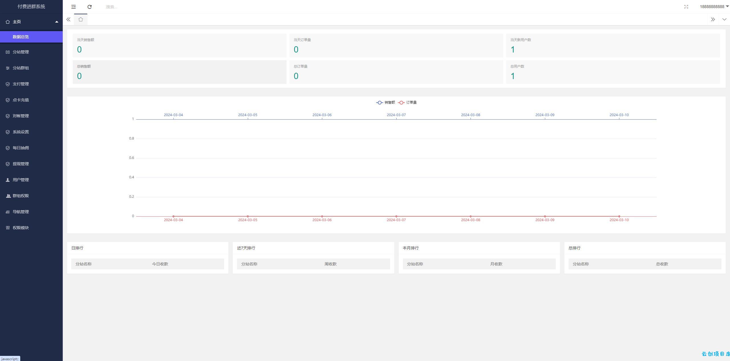Click the 每日抽佣 shield icon
This screenshot has height=361, width=730.
[x=8, y=148]
